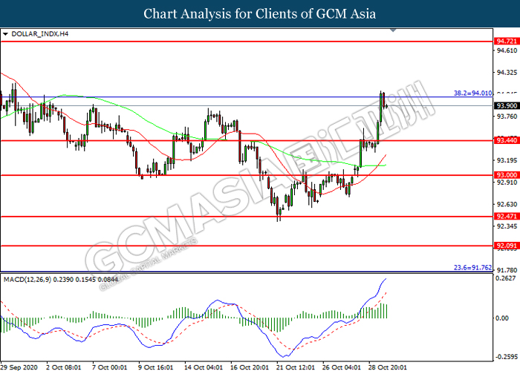520x371 pixels.
Task: Select the 93.900 current price tag
Action: pos(505,105)
